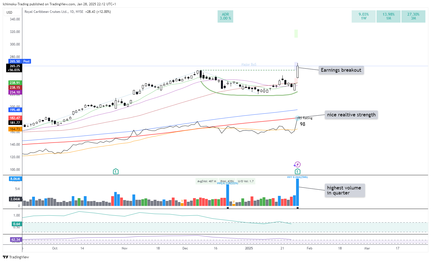Viewport: 431px width, 262px height.
Task: Click the 2025 date axis label
Action: [249, 248]
